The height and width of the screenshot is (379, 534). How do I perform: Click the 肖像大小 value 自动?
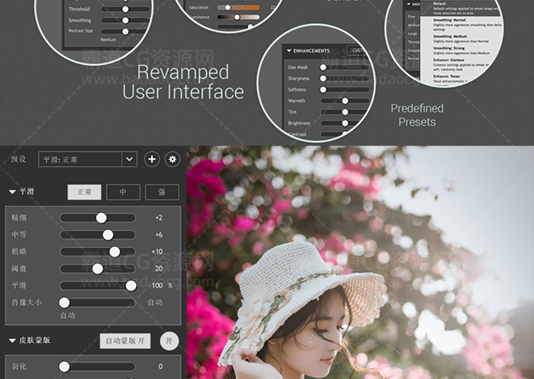click(155, 303)
